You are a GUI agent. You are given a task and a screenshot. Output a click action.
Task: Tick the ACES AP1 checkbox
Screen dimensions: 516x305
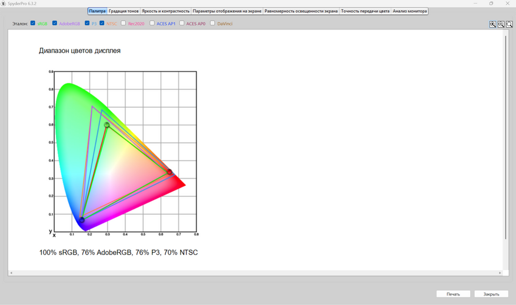point(152,24)
